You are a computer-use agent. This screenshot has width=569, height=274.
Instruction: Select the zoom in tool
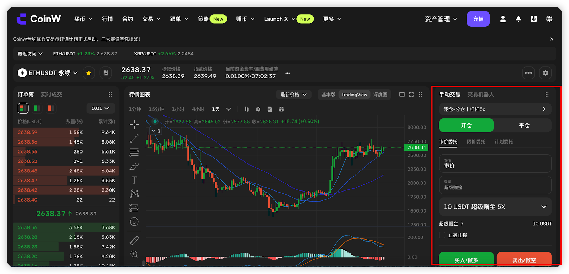pyautogui.click(x=134, y=254)
